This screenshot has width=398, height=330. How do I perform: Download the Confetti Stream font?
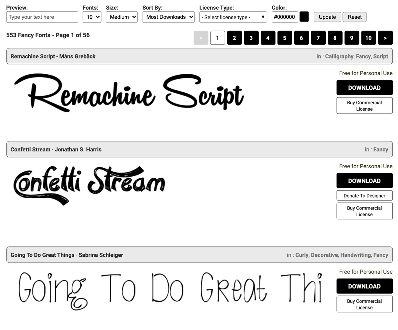(x=365, y=181)
